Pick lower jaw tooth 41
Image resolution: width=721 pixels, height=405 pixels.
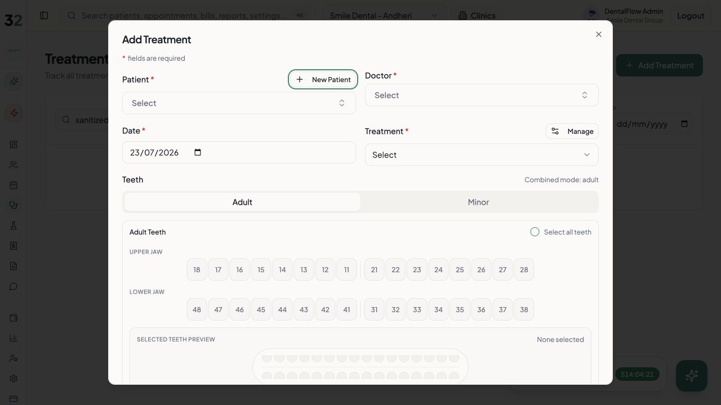click(x=346, y=309)
